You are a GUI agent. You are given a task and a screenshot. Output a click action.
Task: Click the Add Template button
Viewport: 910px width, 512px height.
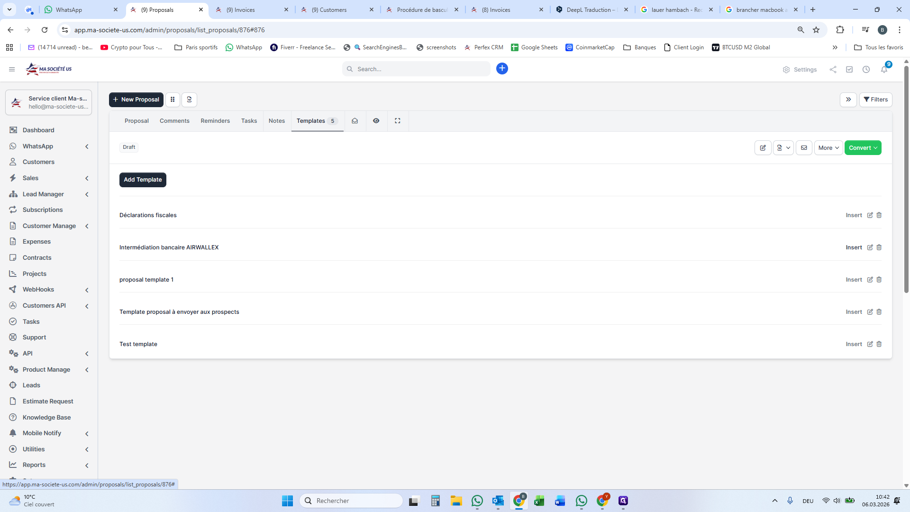tap(143, 180)
